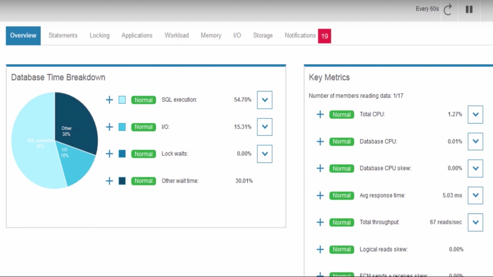The image size is (493, 277).
Task: Open the dropdown next to Total CPU
Action: (475, 114)
